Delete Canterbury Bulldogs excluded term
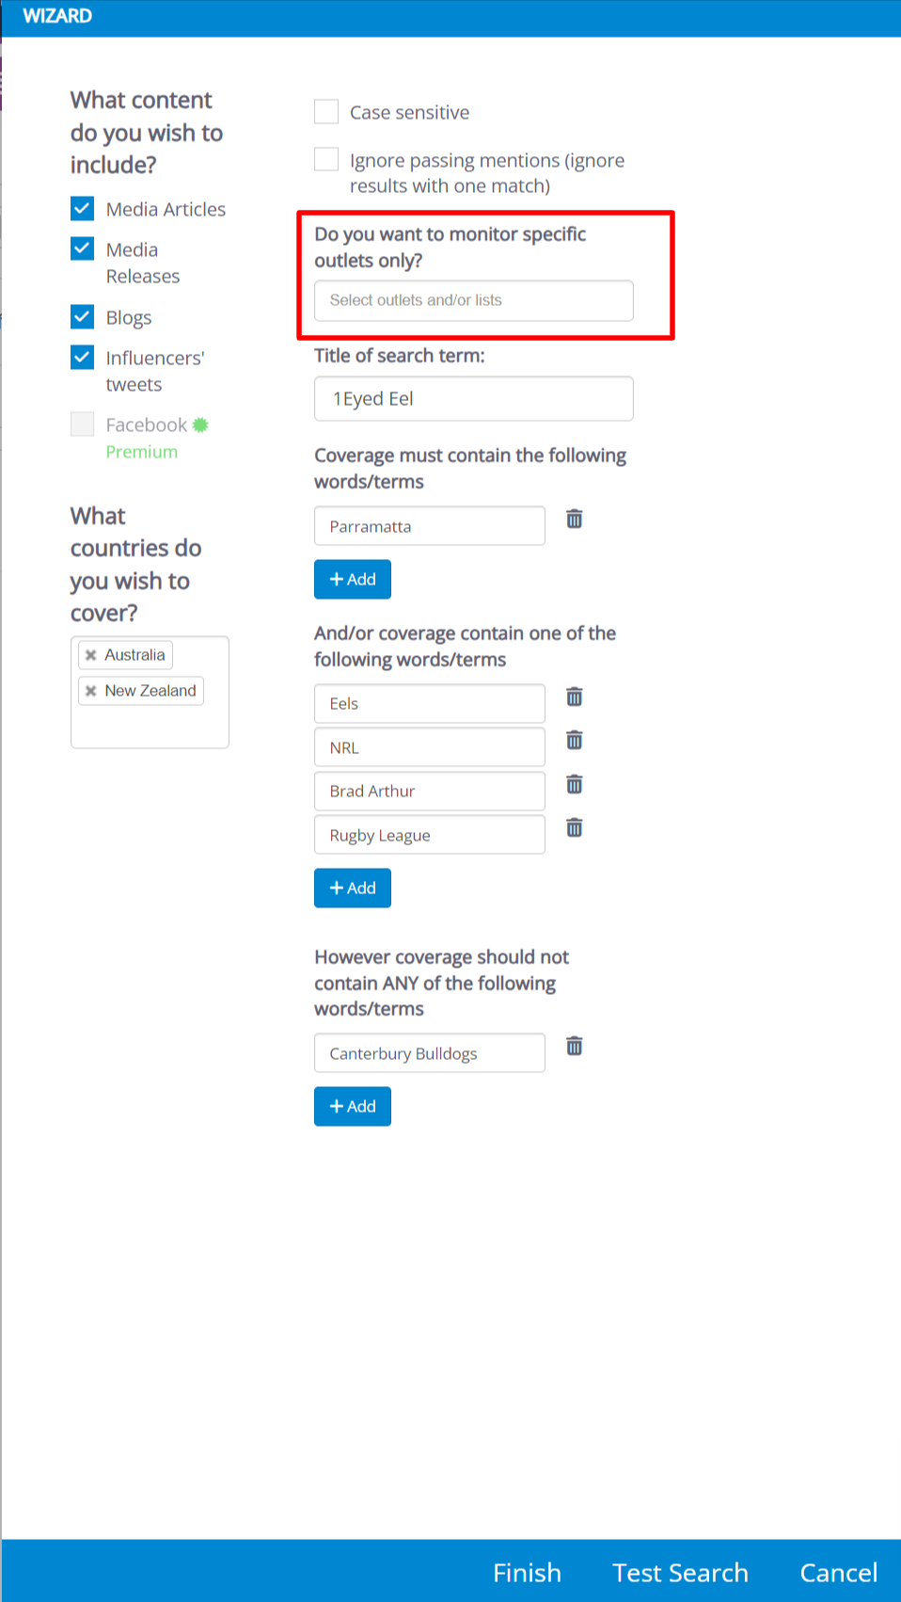The image size is (901, 1602). tap(574, 1046)
